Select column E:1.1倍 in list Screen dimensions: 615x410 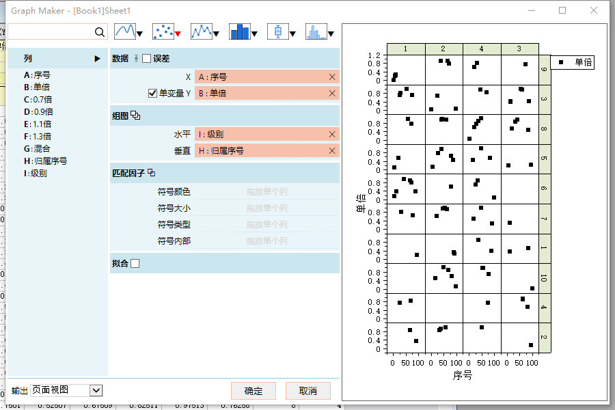pyautogui.click(x=38, y=124)
